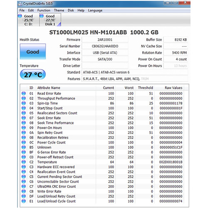The image size is (208, 208).
Task: Click the Rotation Rate field 5400 RPM
Action: [x=176, y=53]
